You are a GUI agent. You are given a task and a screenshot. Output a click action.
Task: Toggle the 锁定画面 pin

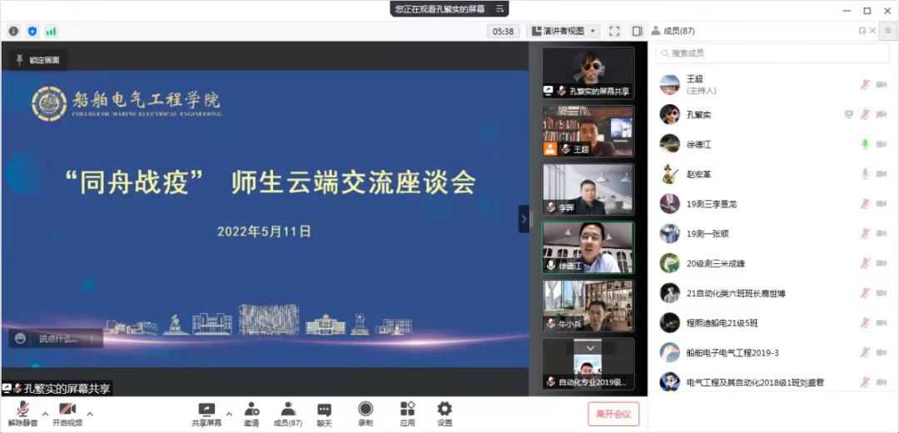pos(37,60)
